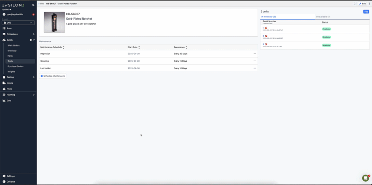Open the search magnifier in sidebar

(33, 5)
